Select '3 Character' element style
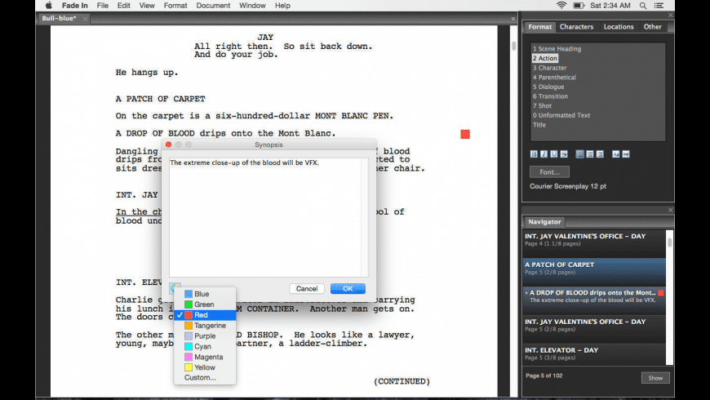 point(550,68)
